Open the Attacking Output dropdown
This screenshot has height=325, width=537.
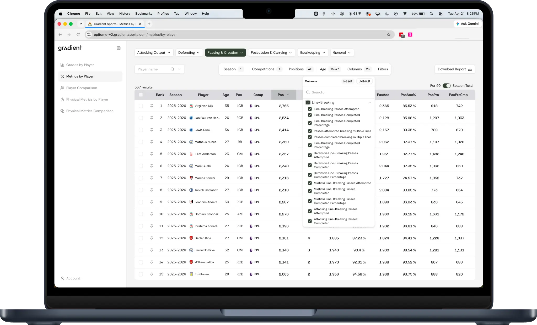[154, 53]
